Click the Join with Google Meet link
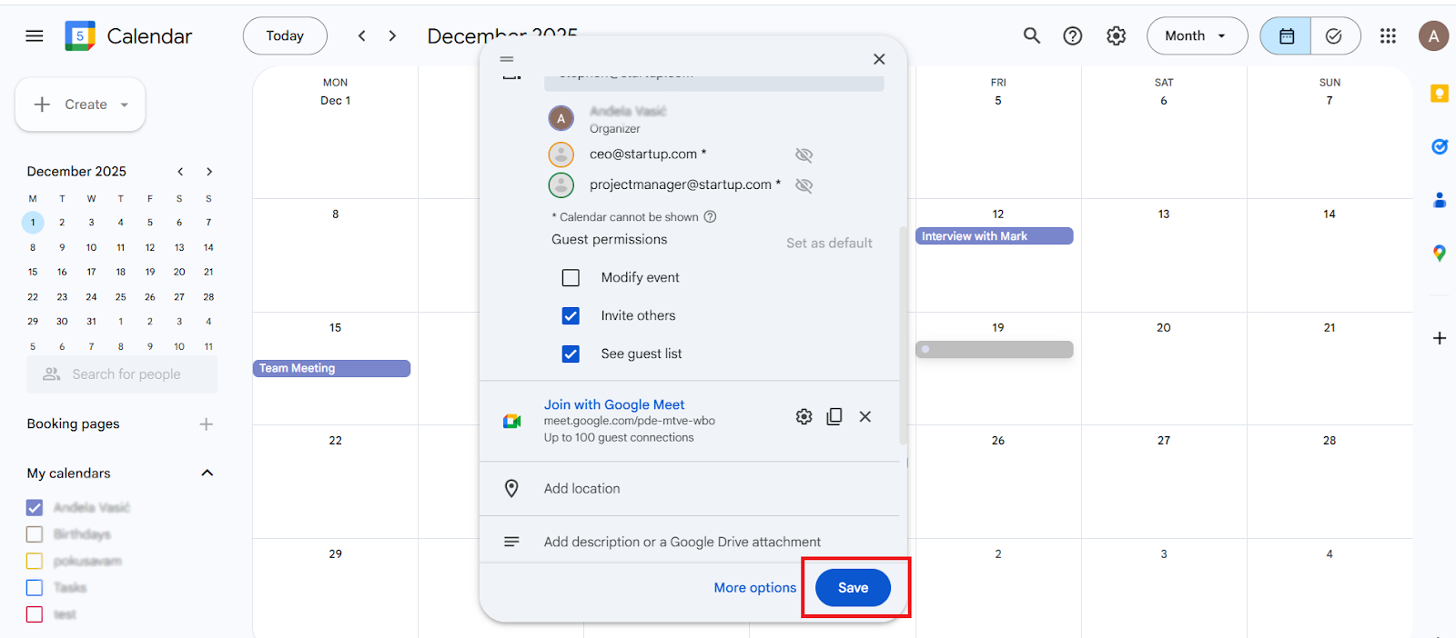The height and width of the screenshot is (638, 1456). (x=613, y=404)
